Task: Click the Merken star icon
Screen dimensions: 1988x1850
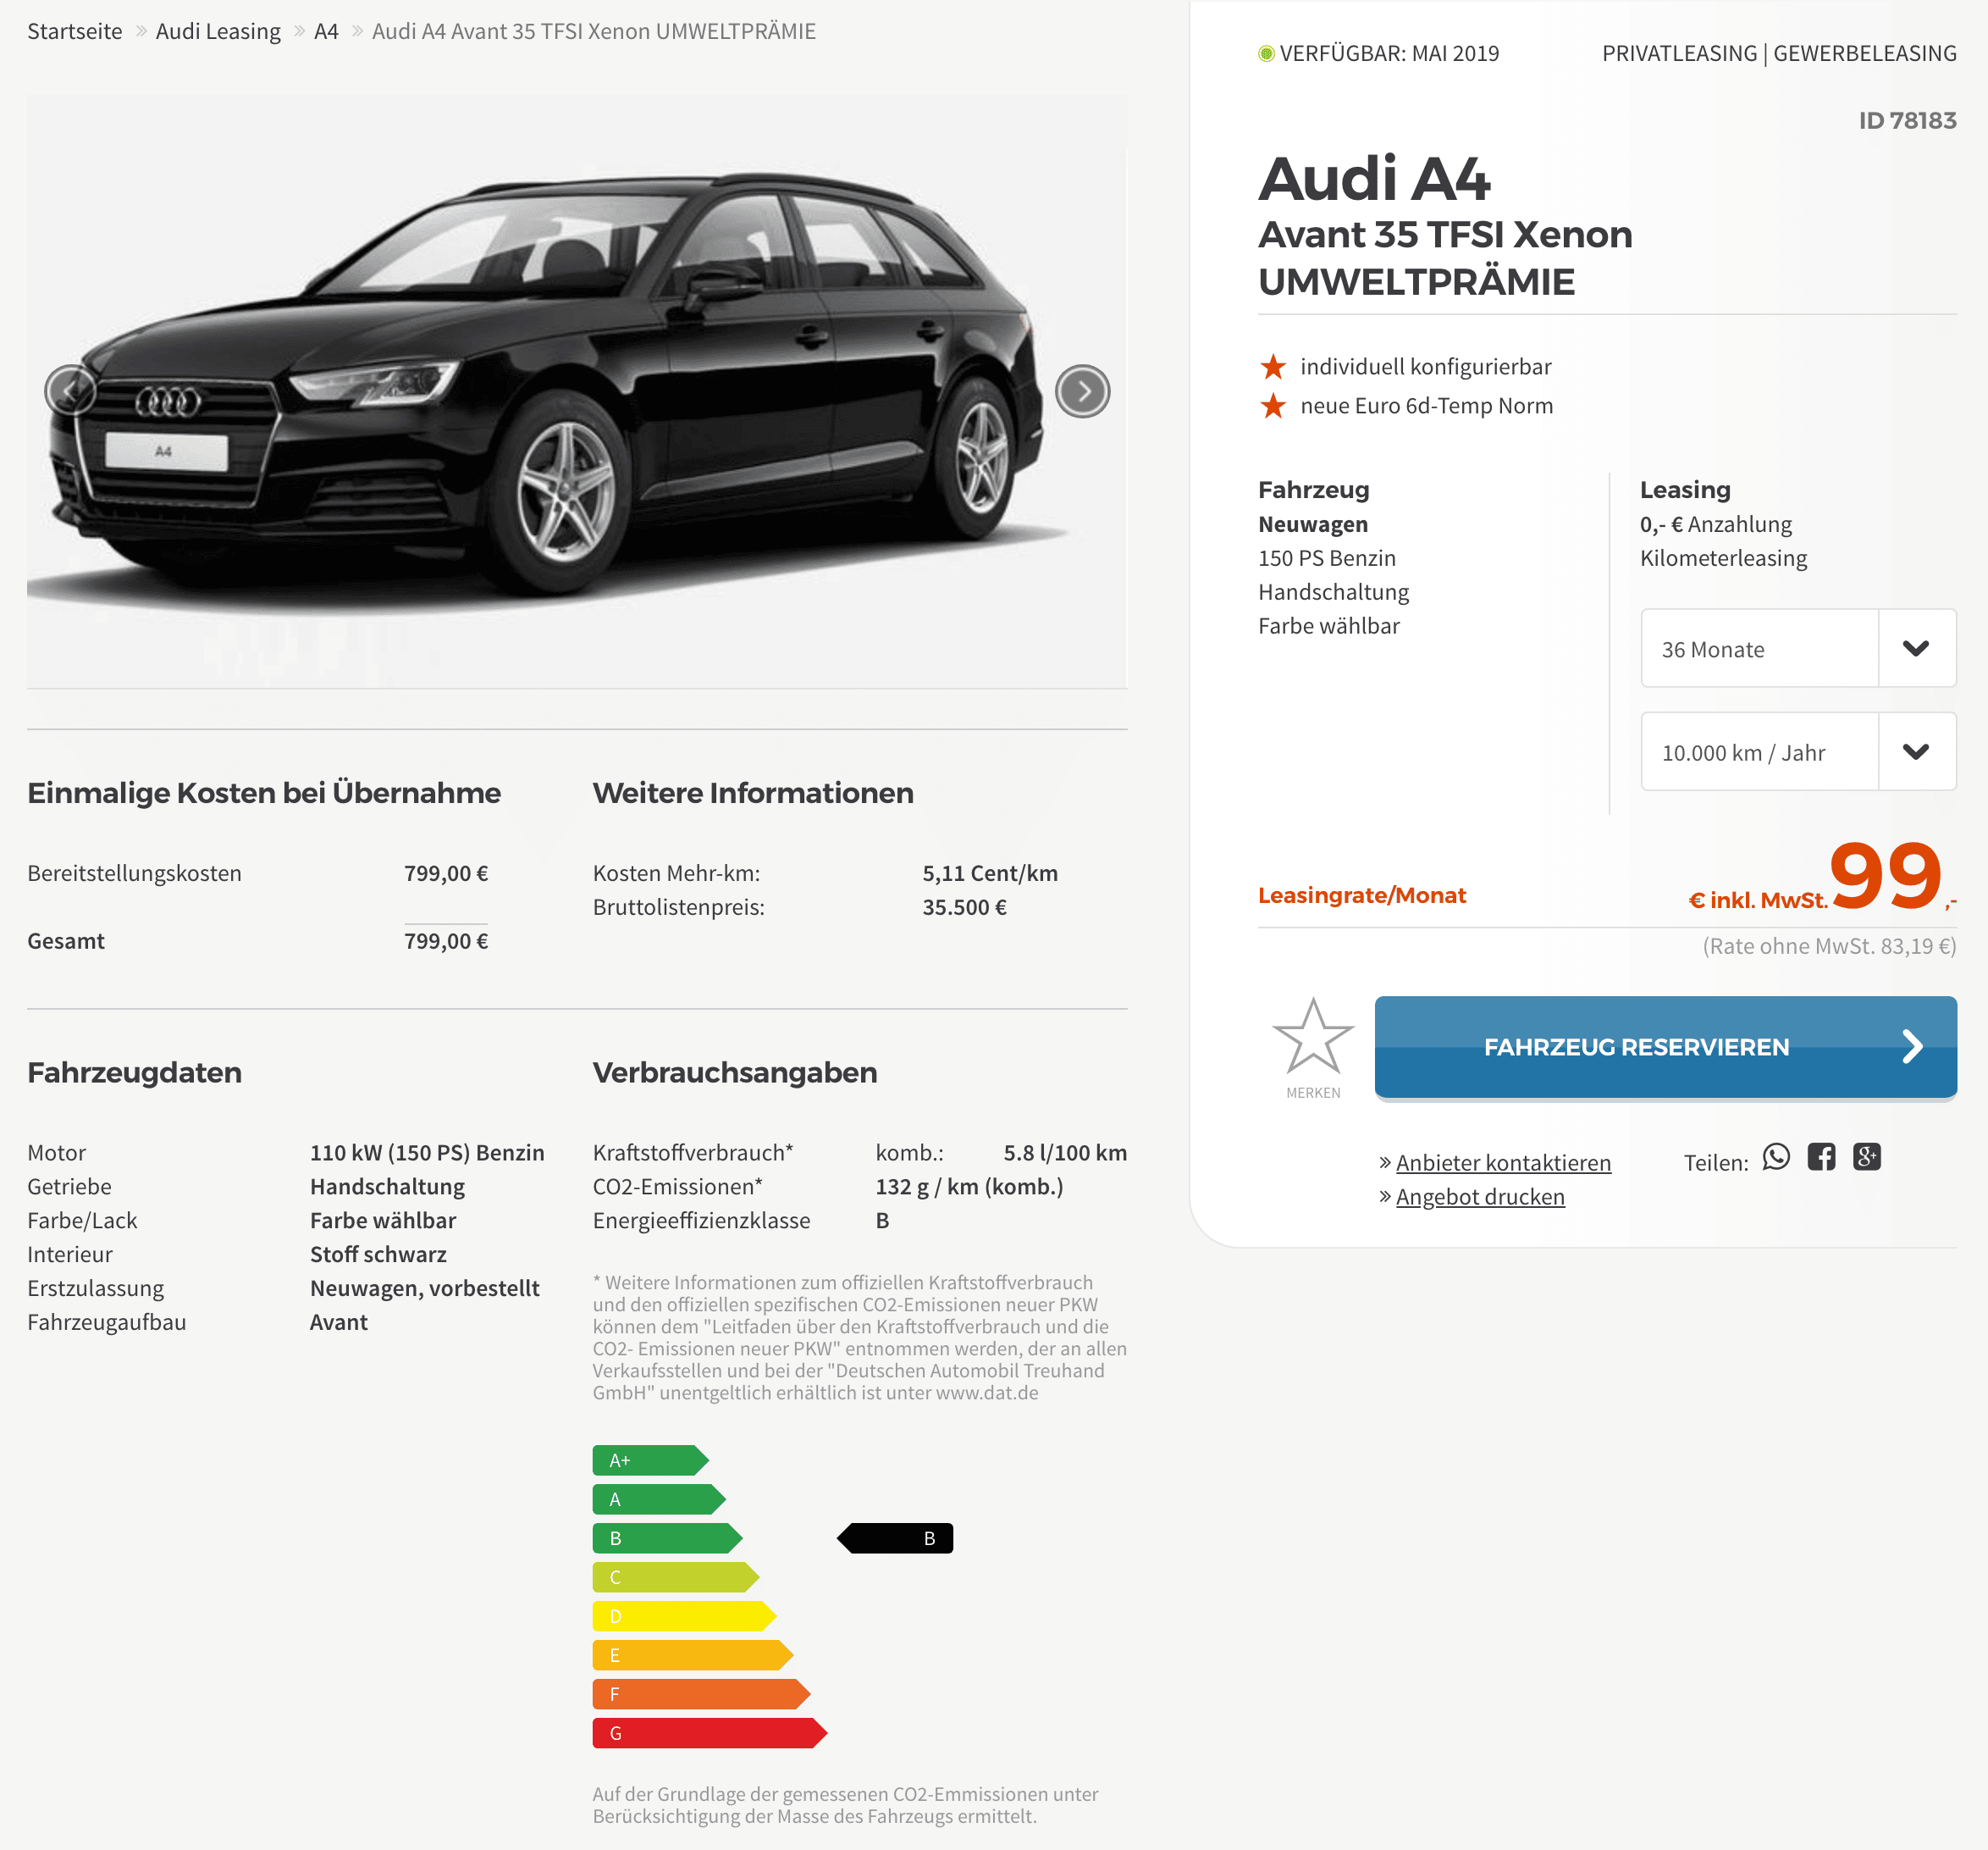Action: coord(1313,1038)
